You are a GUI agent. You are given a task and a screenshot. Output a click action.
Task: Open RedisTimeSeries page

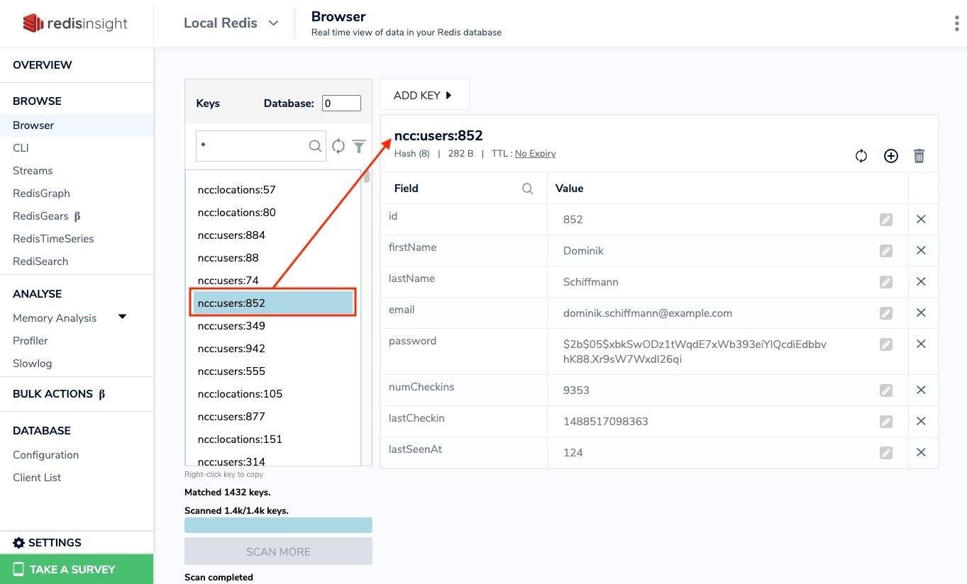53,239
